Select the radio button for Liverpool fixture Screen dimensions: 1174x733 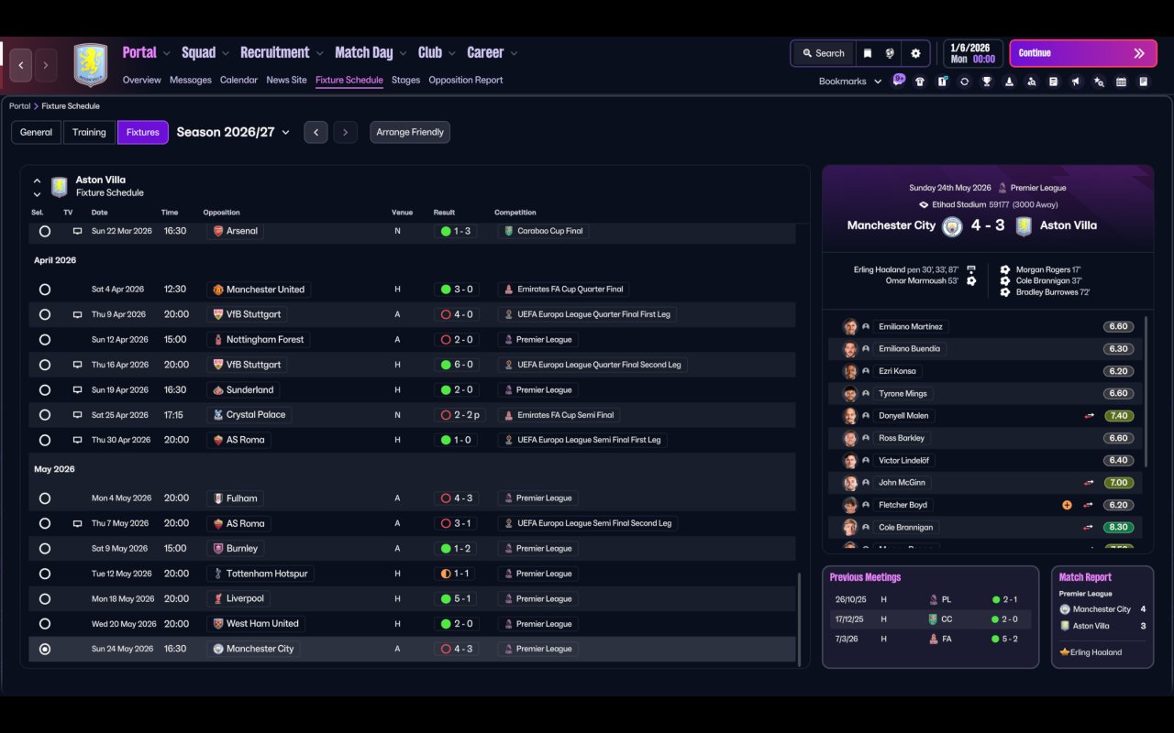[45, 599]
